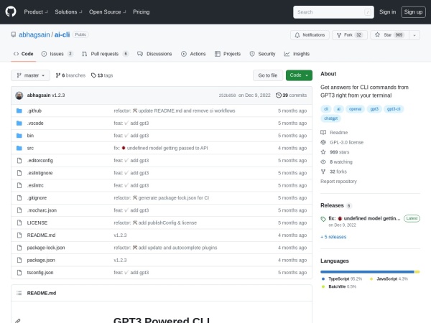
Task: Open the master branch dropdown
Action: point(31,75)
